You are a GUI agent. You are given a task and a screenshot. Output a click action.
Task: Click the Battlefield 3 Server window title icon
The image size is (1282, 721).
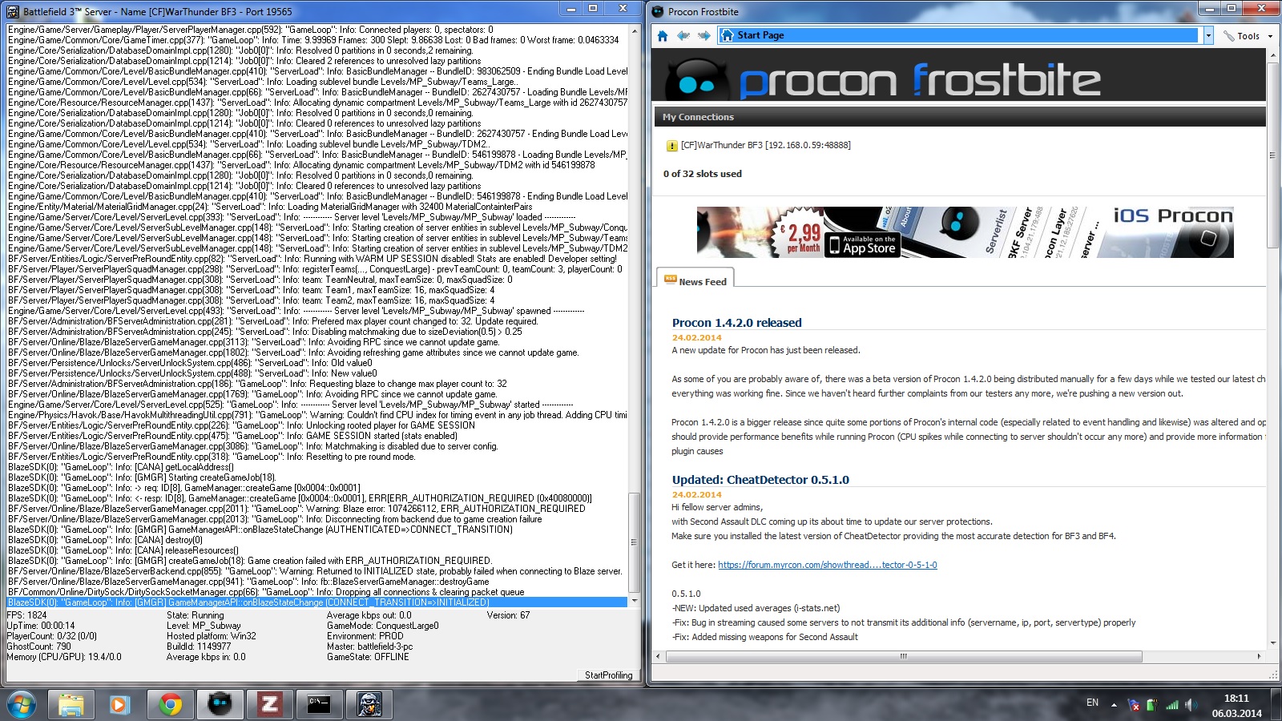(13, 11)
